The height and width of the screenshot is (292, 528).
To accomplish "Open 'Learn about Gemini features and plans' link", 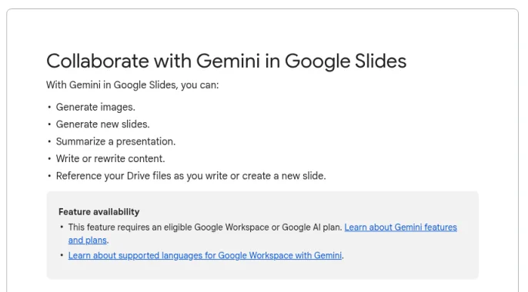I will [x=400, y=227].
